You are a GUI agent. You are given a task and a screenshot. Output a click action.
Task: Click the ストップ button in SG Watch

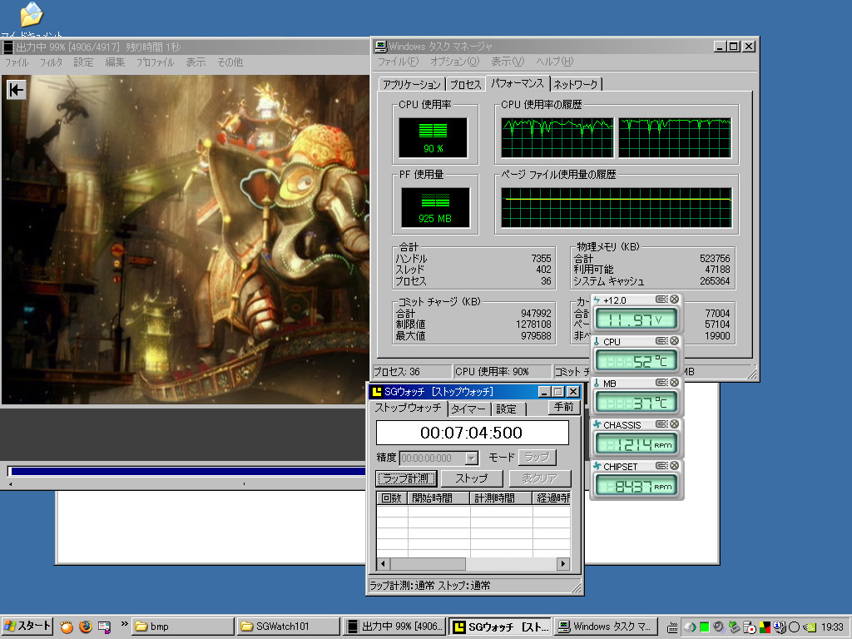tap(471, 478)
